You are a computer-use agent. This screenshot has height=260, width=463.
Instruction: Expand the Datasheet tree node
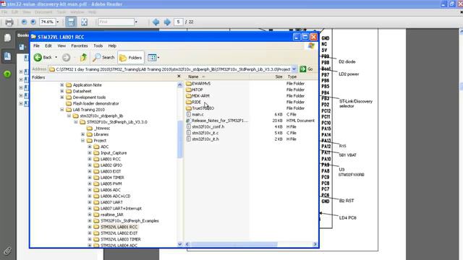[62, 91]
